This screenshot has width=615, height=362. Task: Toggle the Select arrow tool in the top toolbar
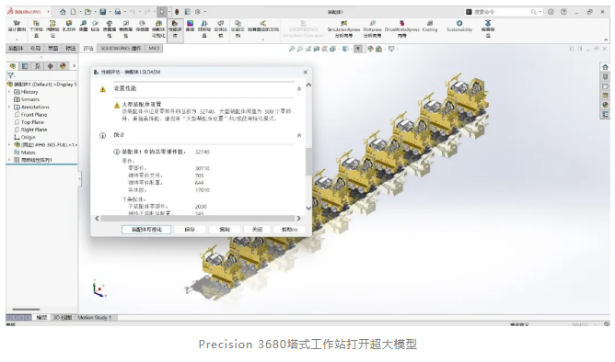tap(162, 12)
